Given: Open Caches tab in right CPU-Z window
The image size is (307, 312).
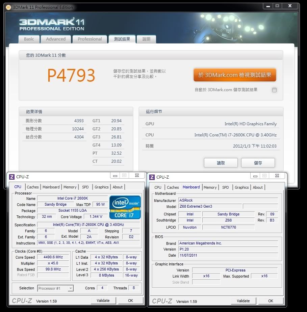Looking at the screenshot, I should [173, 187].
